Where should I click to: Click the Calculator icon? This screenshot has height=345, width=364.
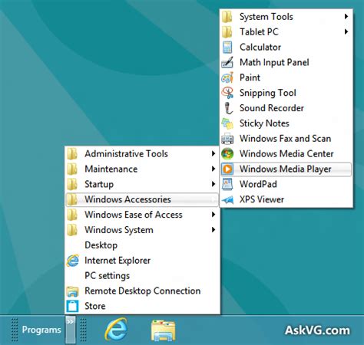227,47
